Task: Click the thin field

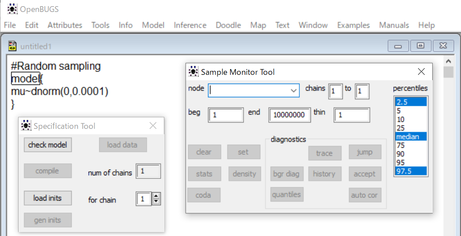Action: [x=352, y=115]
